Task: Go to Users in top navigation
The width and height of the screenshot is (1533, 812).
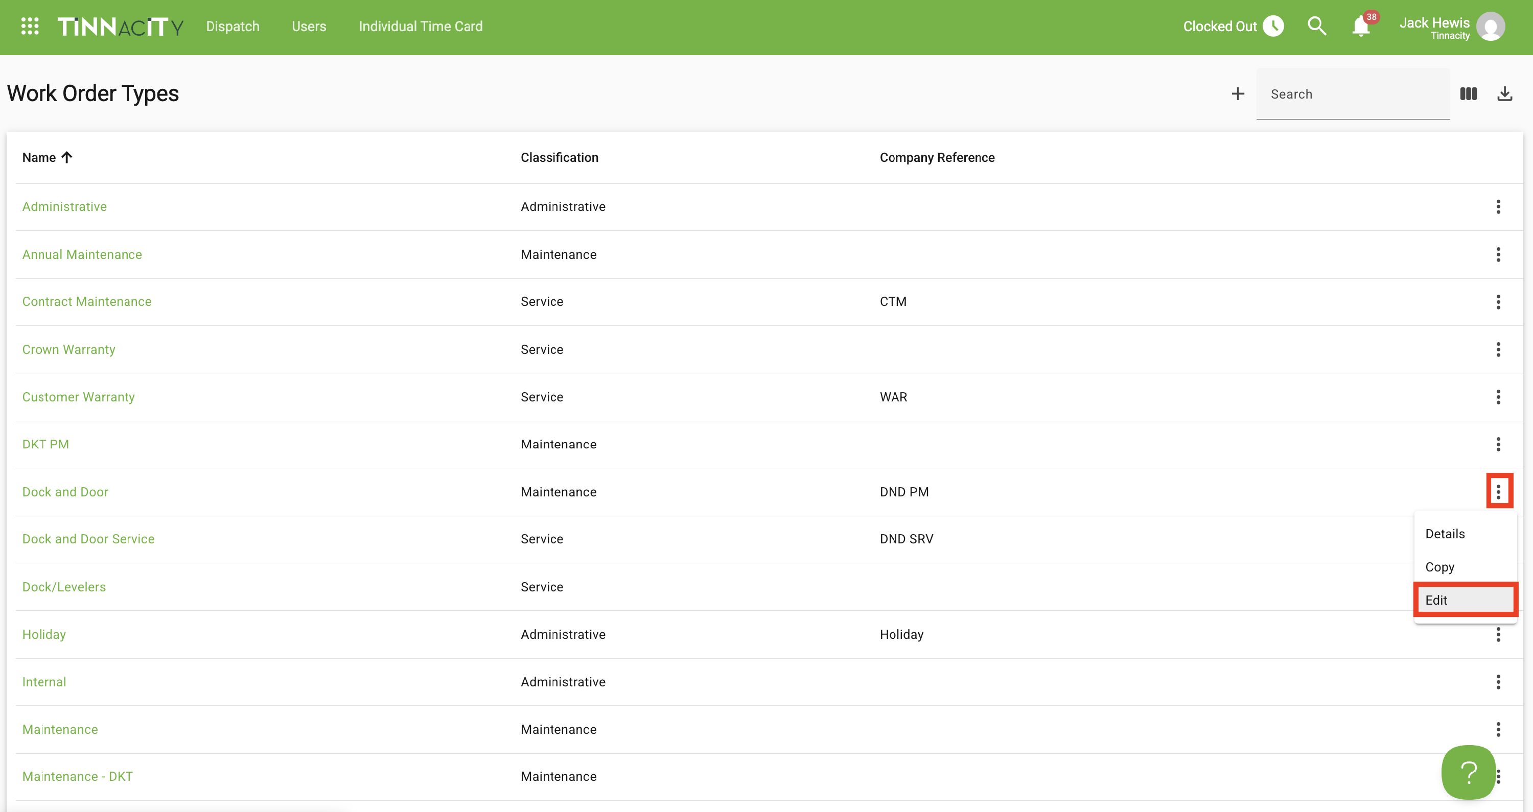Action: click(x=309, y=26)
